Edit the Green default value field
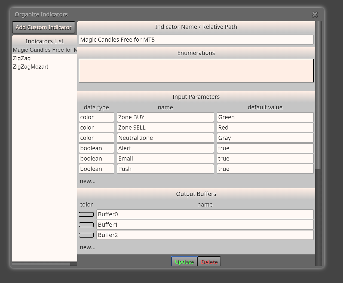Viewport: 343px width, 283px height. tap(265, 117)
